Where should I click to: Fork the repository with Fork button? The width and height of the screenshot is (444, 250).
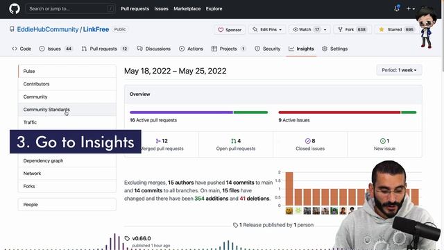[x=352, y=29]
